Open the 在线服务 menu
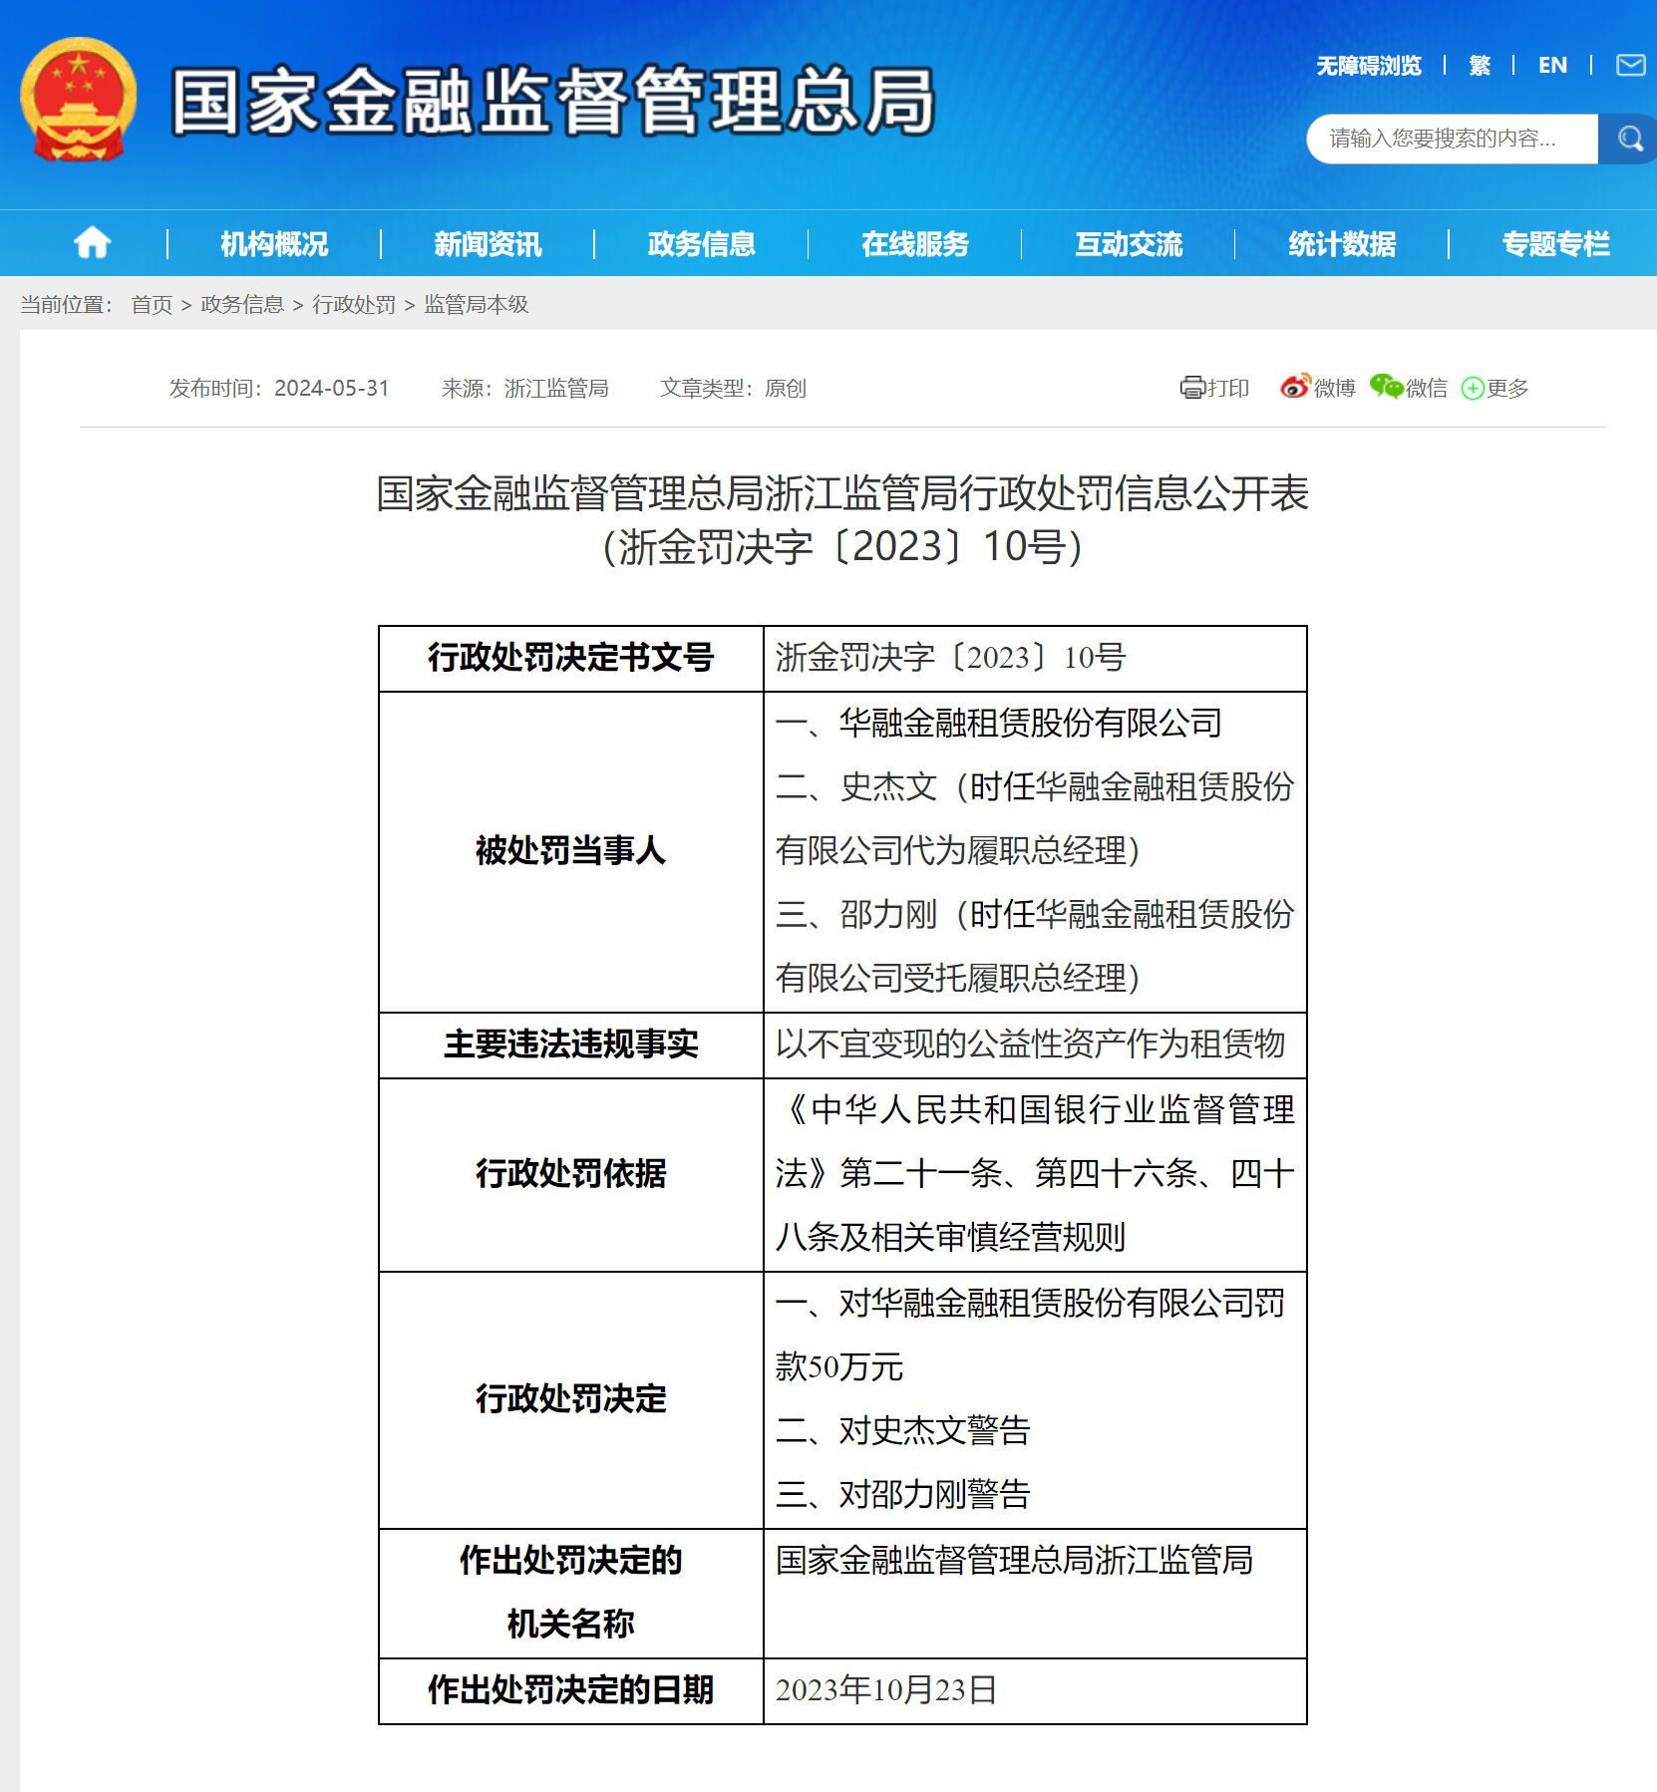This screenshot has width=1657, height=1792. tap(914, 243)
